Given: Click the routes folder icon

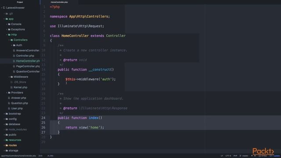Looking at the screenshot, I should (7, 145).
